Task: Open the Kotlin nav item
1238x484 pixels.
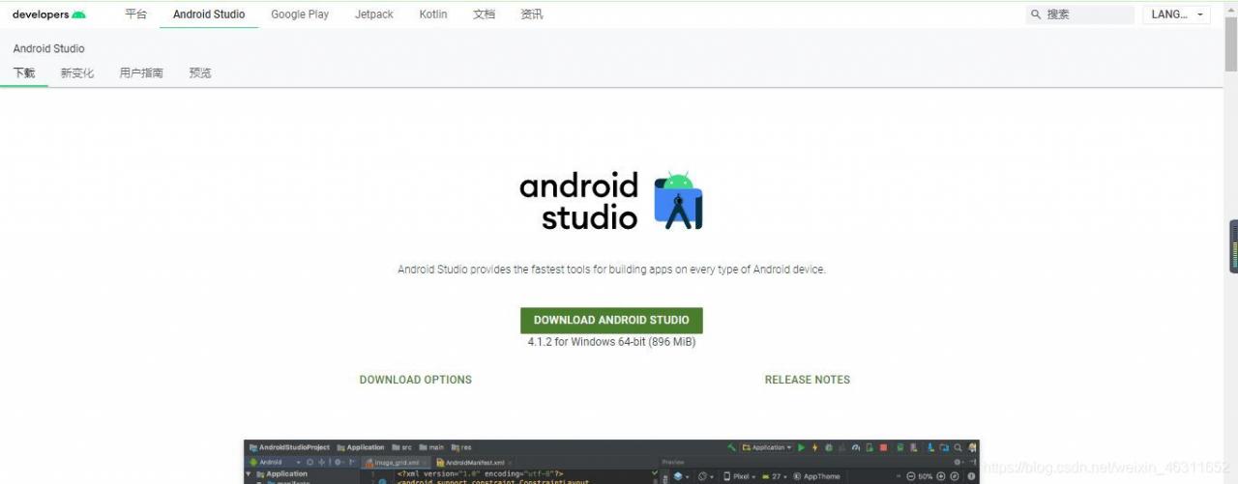Action: 433,14
